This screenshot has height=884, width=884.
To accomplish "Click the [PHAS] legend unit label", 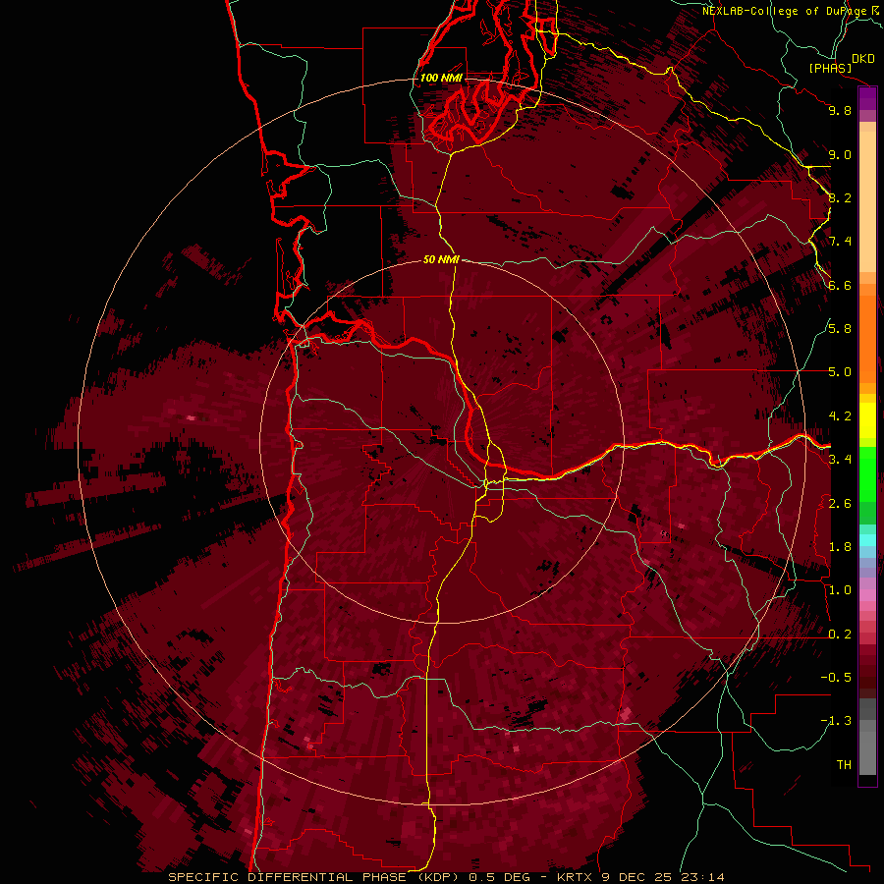I will [x=830, y=69].
